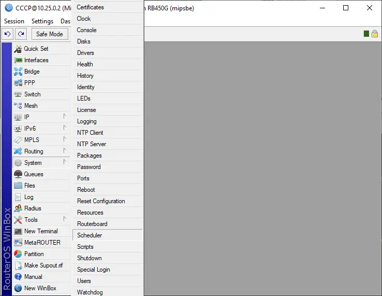Screen dimensions: 382x296
Task: Click the IP 255 icon
Action: point(18,117)
